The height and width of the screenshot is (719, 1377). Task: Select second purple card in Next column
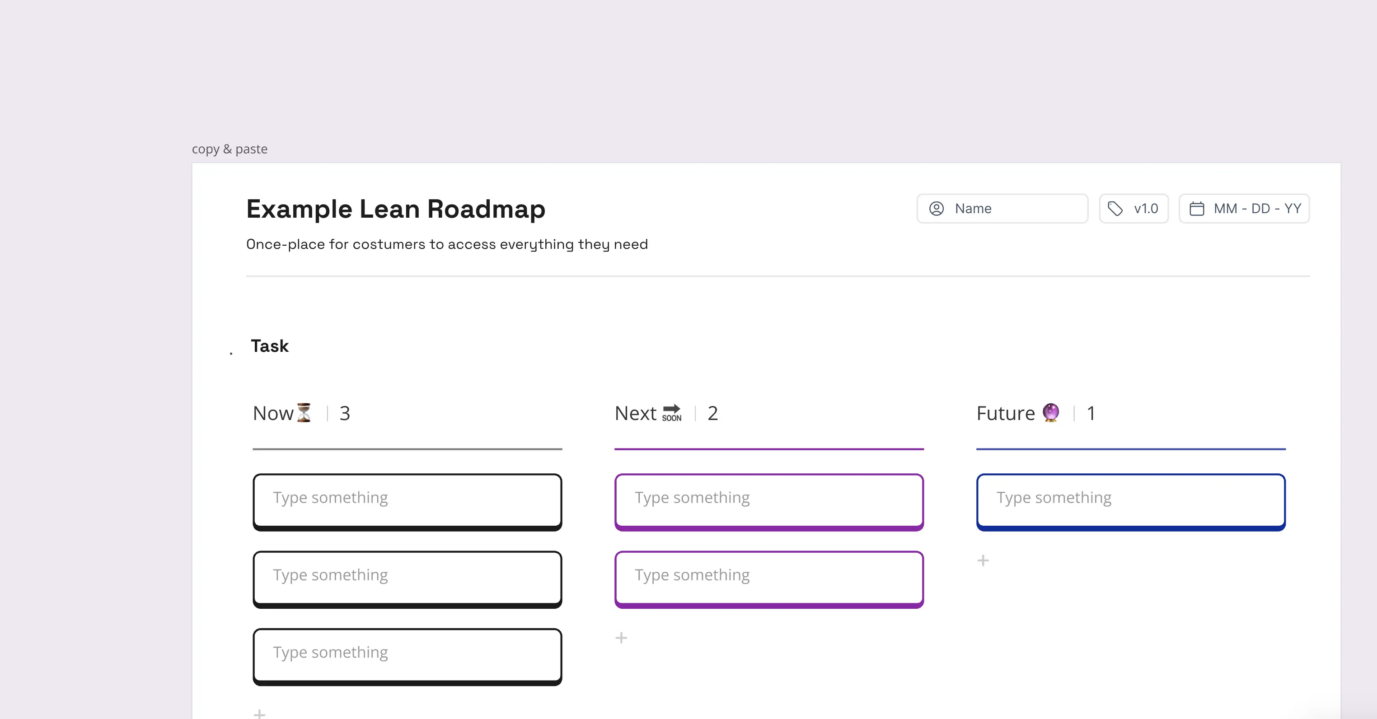click(768, 579)
